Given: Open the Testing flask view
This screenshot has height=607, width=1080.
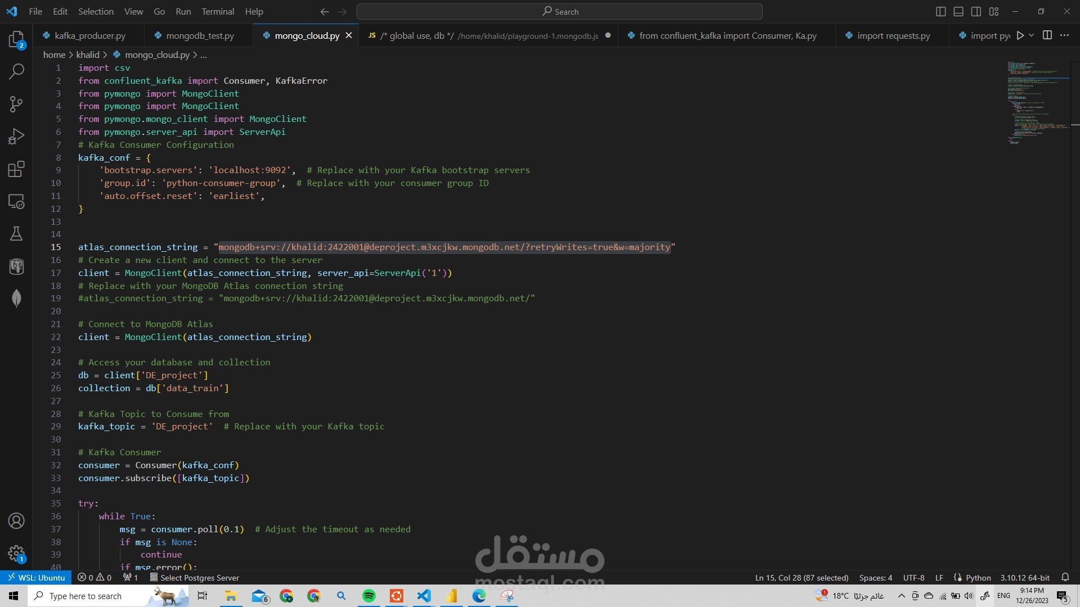Looking at the screenshot, I should [x=16, y=234].
